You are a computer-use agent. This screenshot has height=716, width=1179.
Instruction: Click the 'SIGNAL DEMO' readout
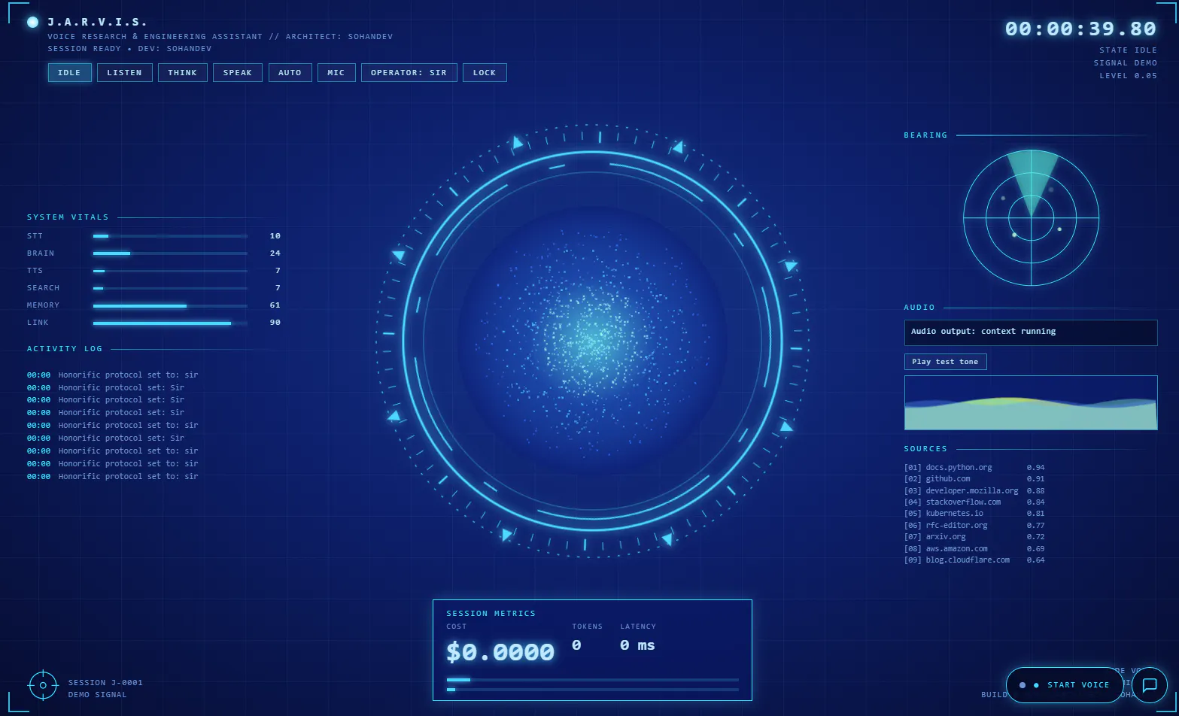point(1126,63)
